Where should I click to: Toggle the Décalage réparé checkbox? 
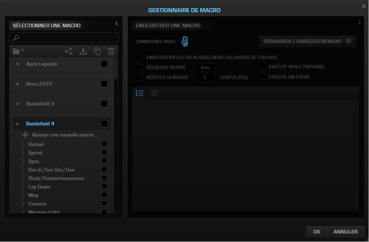point(139,67)
